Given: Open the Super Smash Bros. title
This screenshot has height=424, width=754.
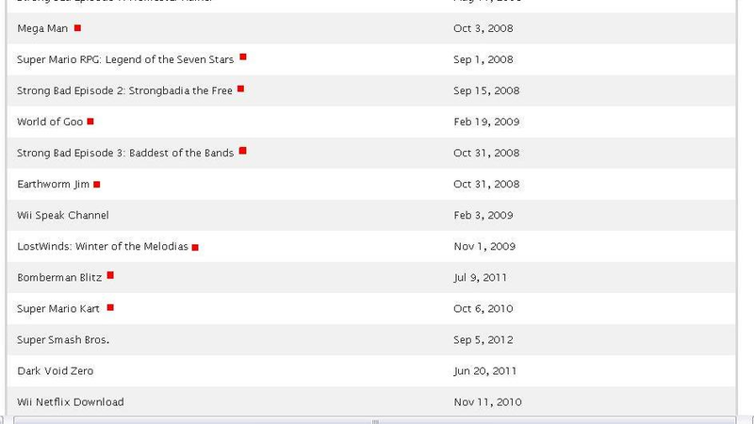Looking at the screenshot, I should [x=63, y=339].
